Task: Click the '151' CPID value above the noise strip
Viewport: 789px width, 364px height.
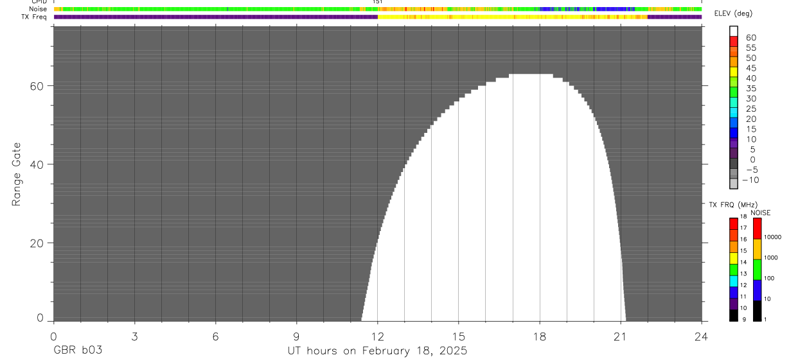Action: 378,2
